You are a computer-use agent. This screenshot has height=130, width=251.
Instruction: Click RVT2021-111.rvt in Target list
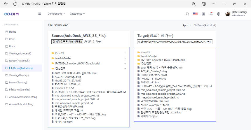[x=150, y=82]
